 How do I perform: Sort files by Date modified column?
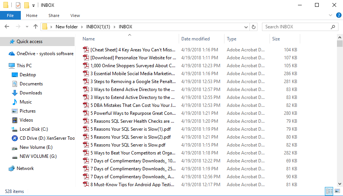(x=195, y=39)
